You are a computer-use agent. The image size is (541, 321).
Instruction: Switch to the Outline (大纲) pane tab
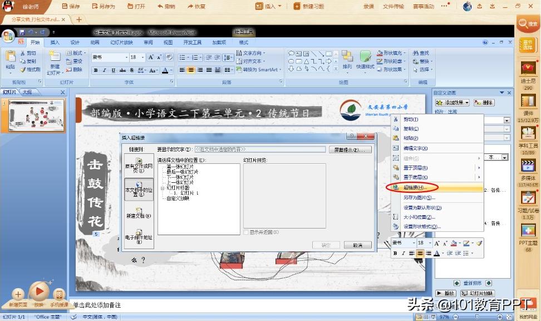(27, 92)
